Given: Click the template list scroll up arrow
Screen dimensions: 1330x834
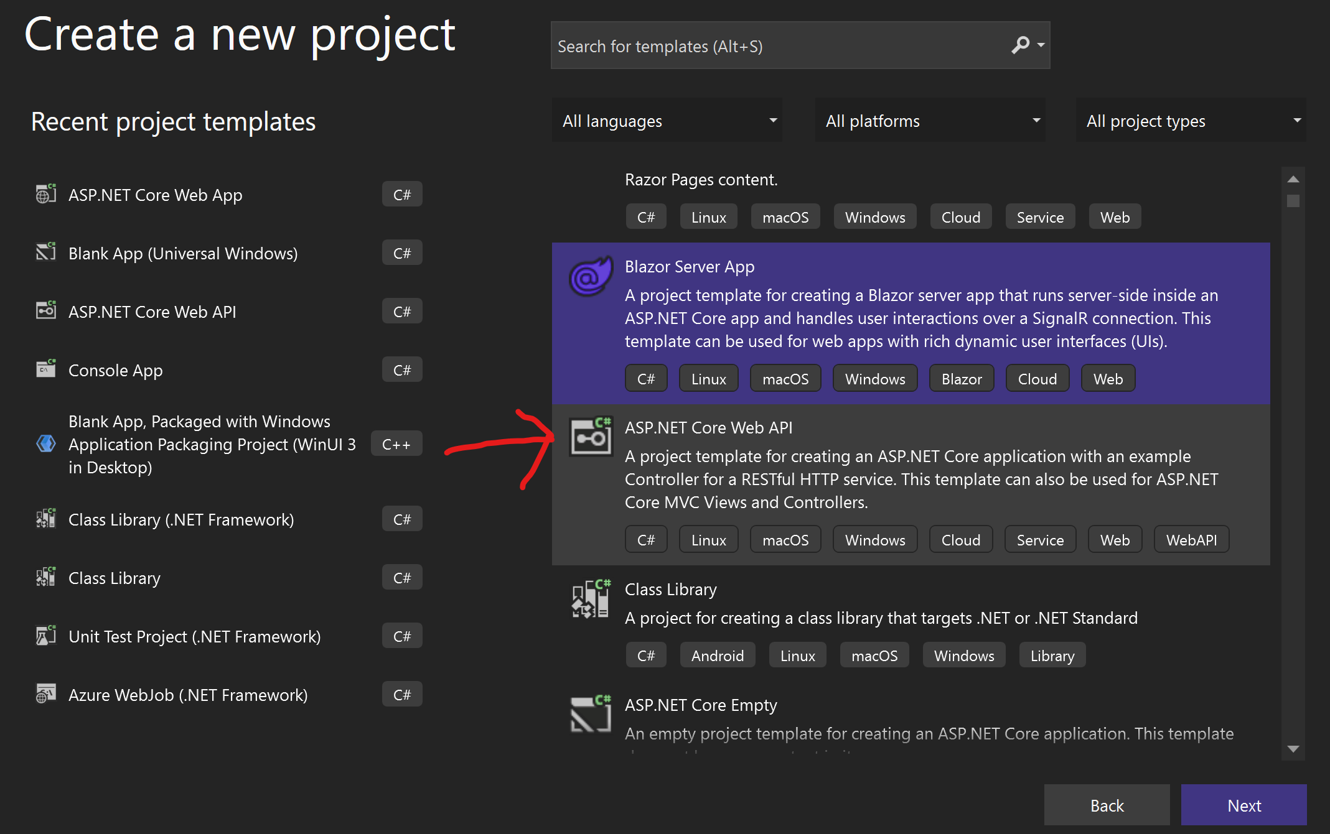Looking at the screenshot, I should coord(1293,179).
